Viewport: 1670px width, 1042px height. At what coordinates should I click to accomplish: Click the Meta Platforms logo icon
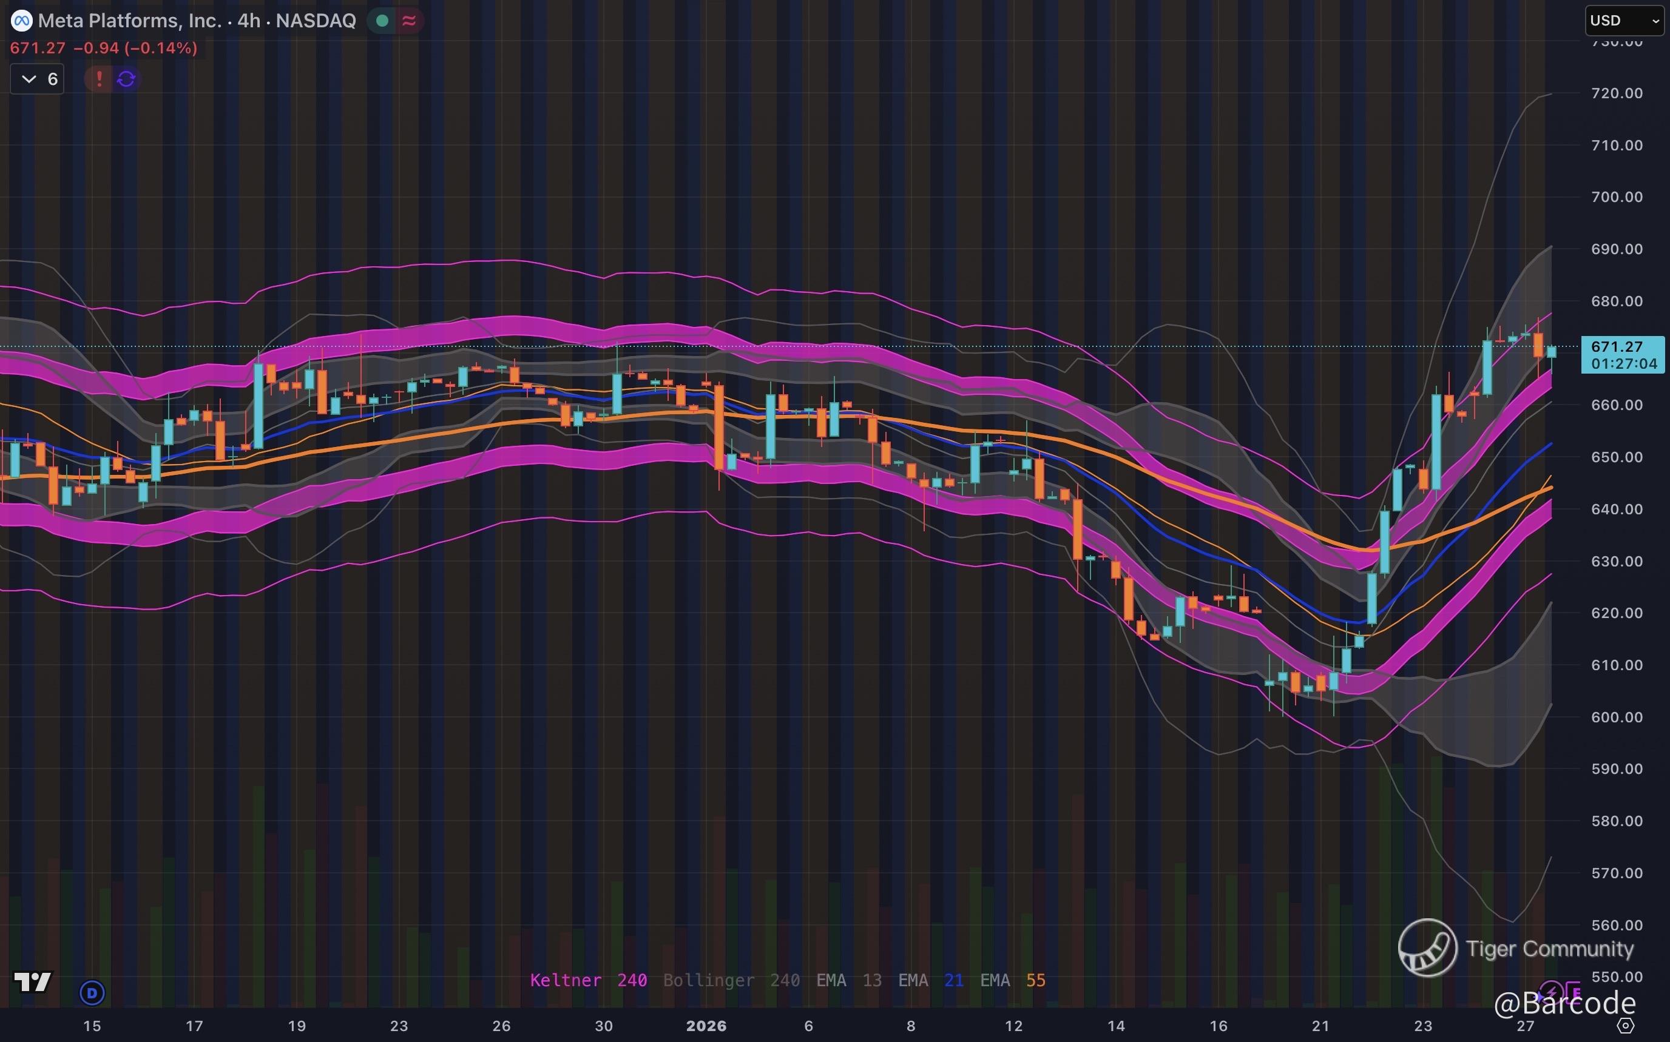[x=21, y=21]
